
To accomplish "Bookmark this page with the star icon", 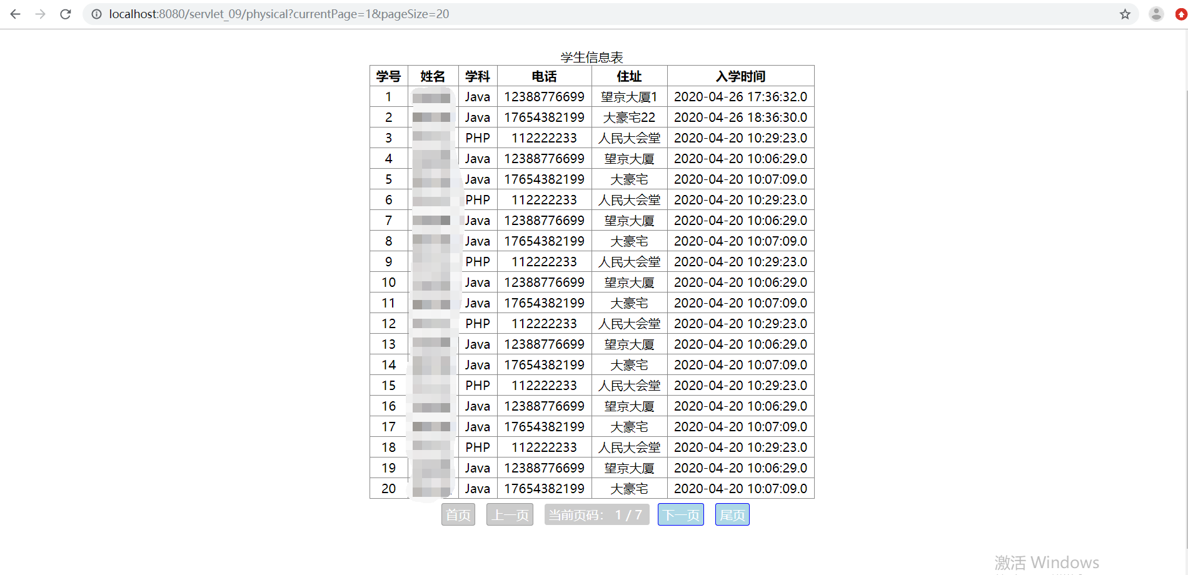I will [1125, 14].
